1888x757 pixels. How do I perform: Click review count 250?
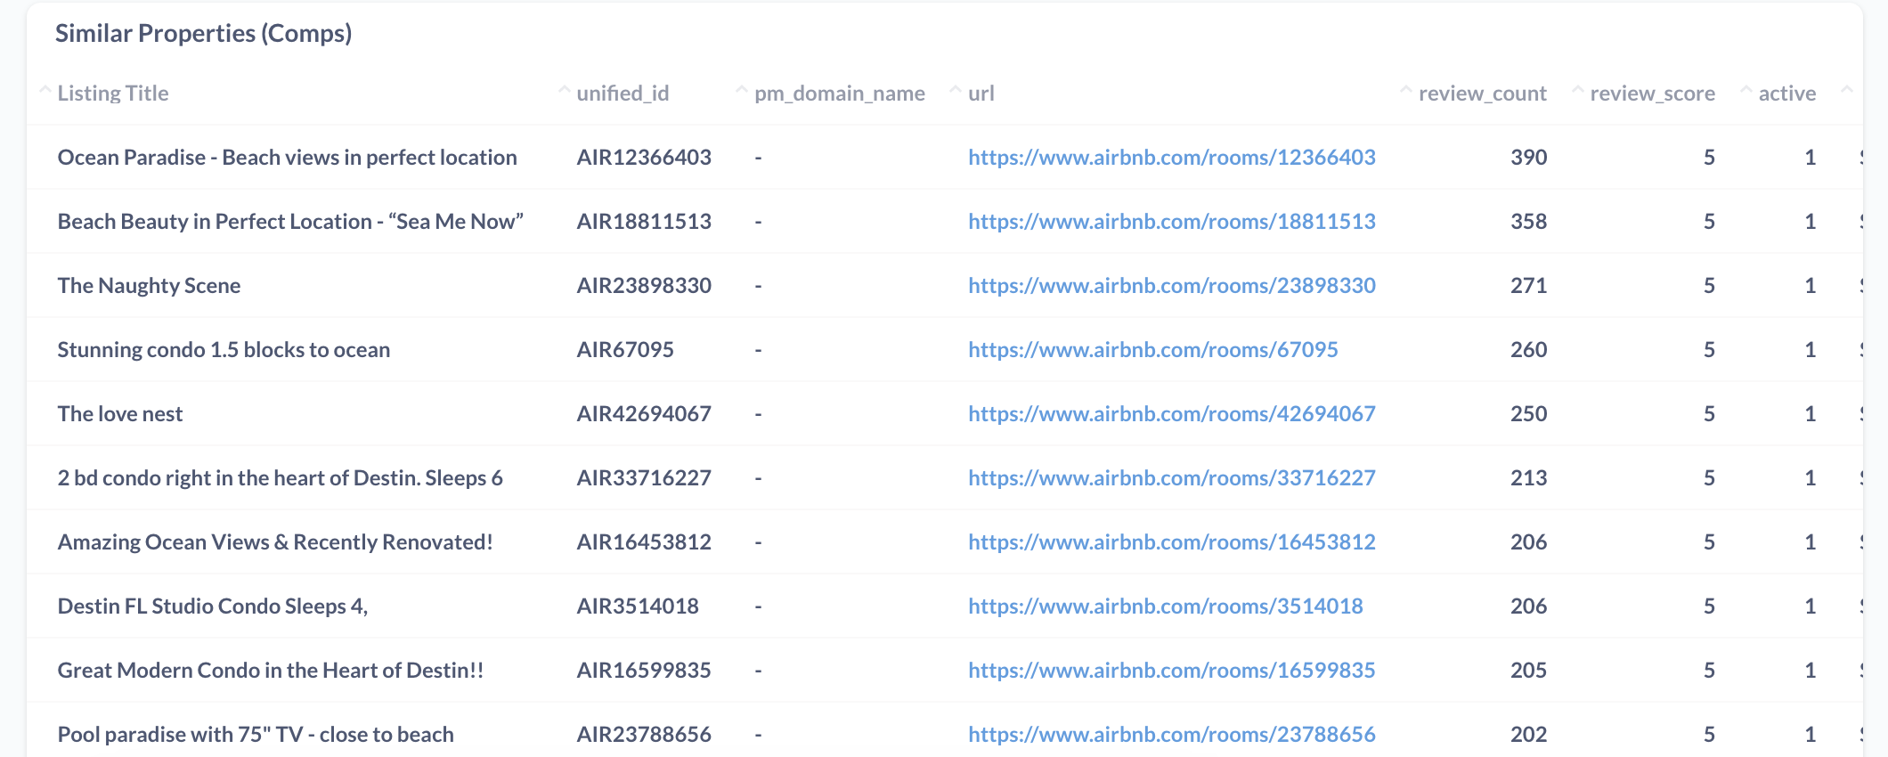[1528, 414]
